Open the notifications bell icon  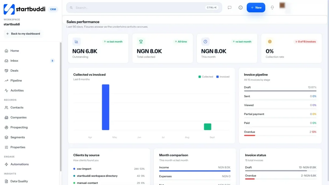[272, 8]
